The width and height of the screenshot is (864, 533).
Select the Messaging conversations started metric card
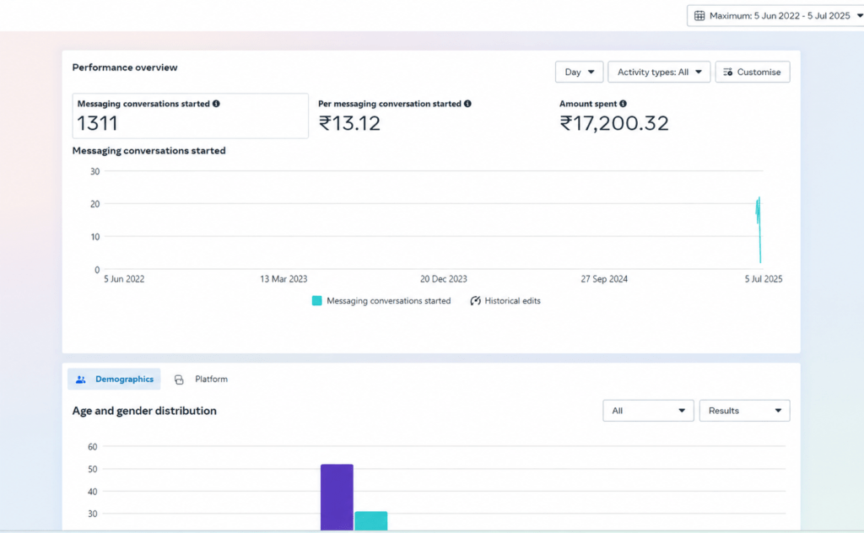click(x=190, y=116)
